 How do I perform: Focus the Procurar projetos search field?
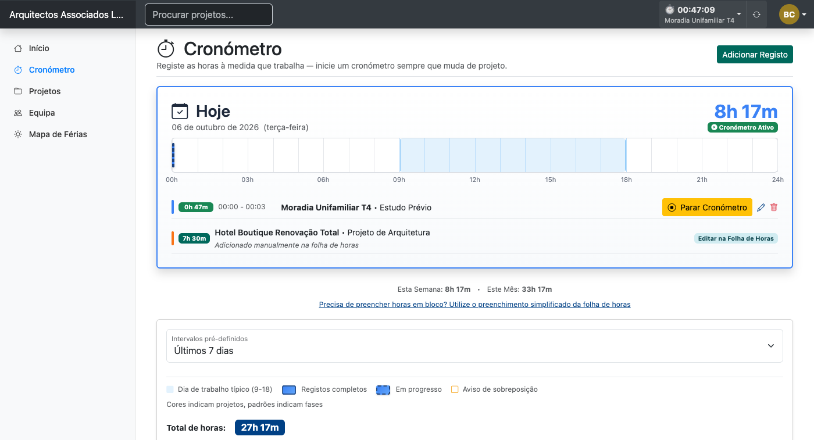pyautogui.click(x=209, y=15)
